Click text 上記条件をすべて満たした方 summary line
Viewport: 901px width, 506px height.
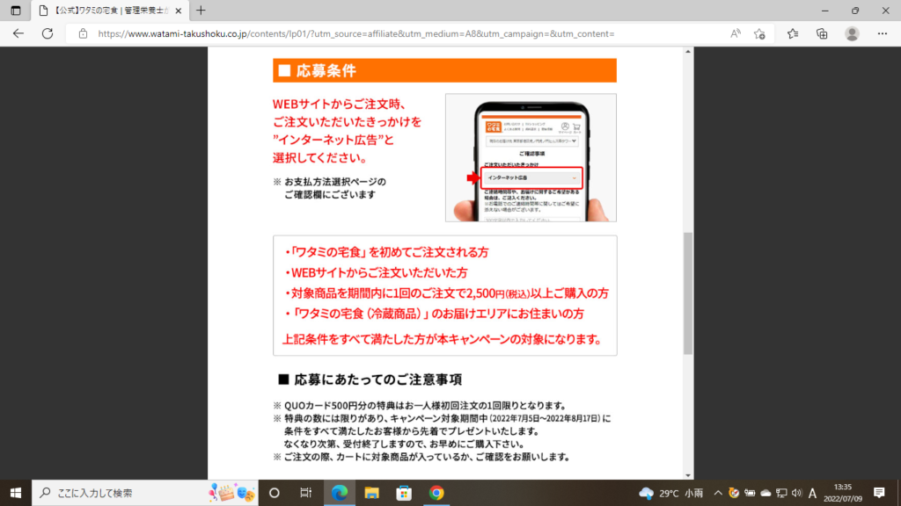coord(442,339)
